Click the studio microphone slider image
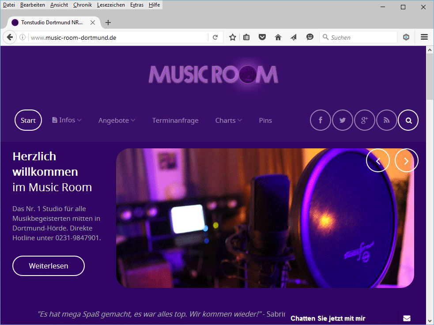This screenshot has height=325, width=434. pyautogui.click(x=265, y=218)
